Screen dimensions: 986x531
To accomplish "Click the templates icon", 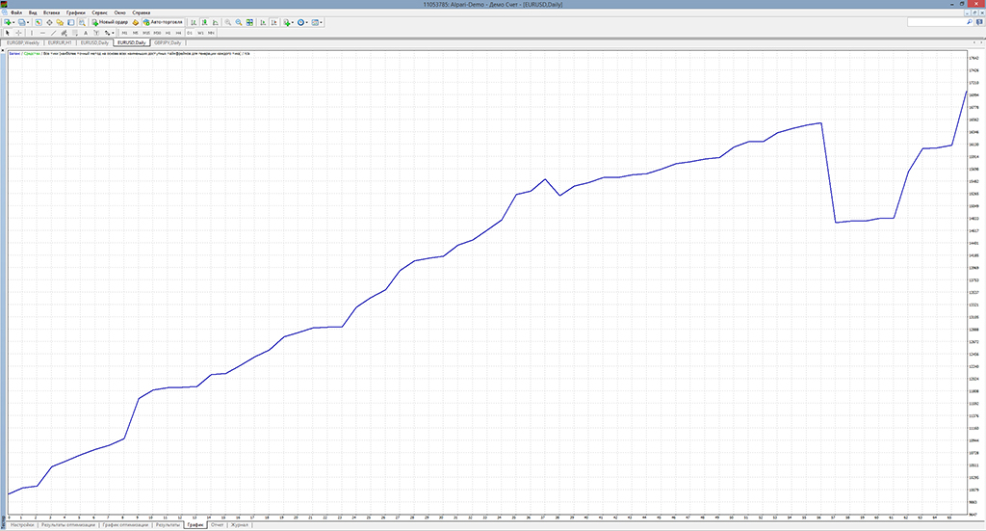I will [x=315, y=23].
